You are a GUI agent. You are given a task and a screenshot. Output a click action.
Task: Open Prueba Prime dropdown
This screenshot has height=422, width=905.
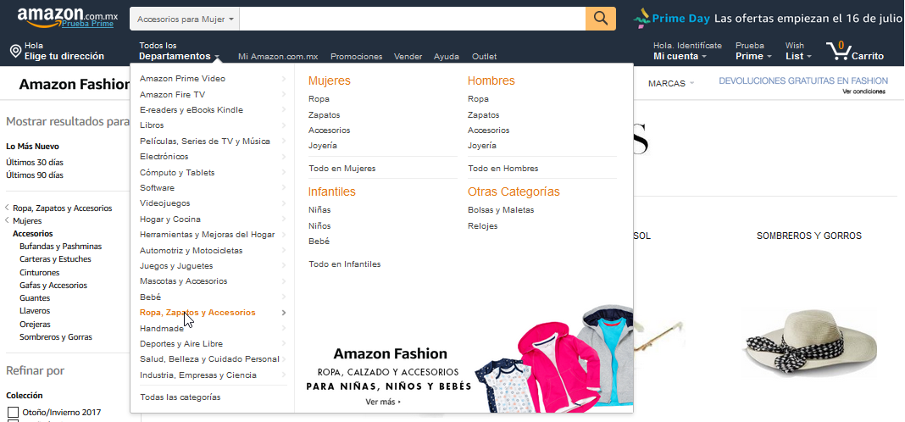tap(753, 52)
